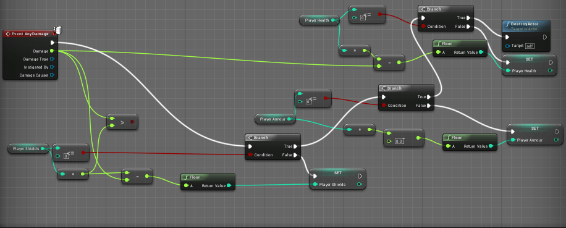Click the SET Player Shields node

[337, 179]
